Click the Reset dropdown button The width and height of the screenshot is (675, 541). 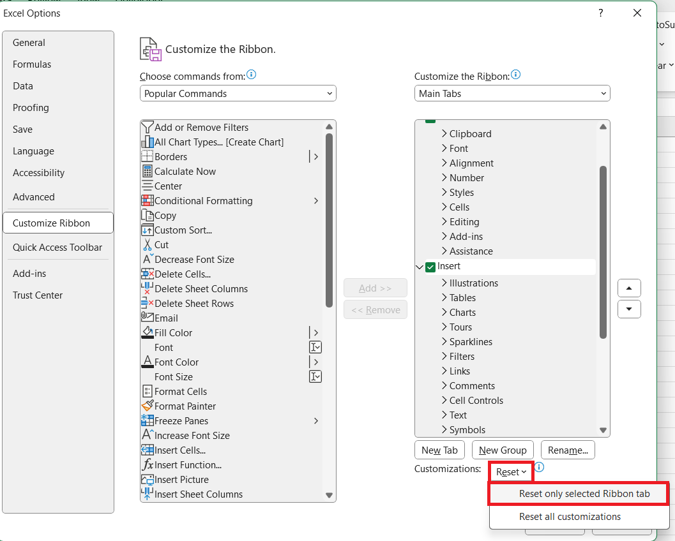(511, 471)
